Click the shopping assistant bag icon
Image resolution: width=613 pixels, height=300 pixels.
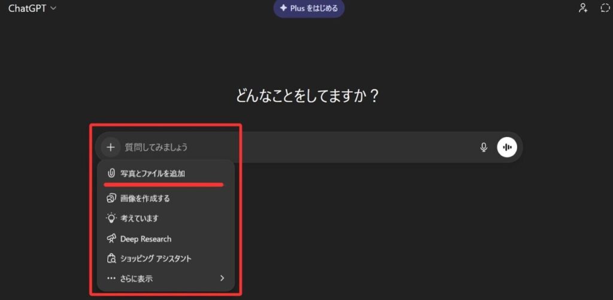pyautogui.click(x=111, y=259)
